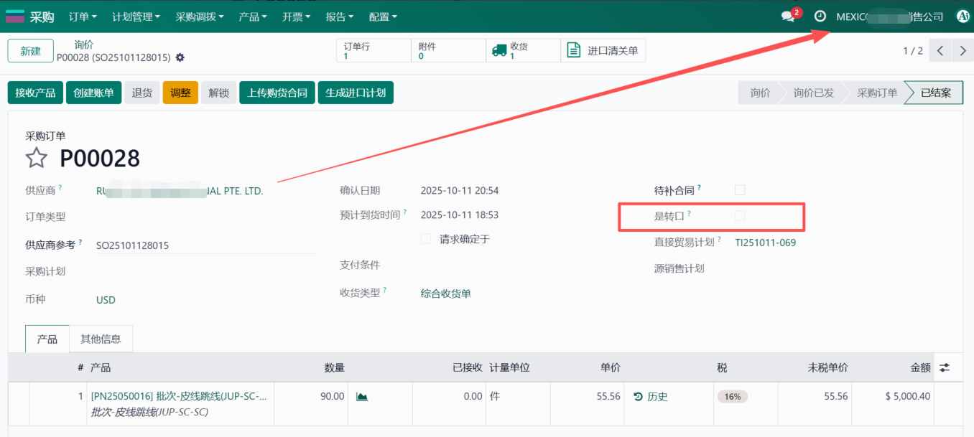Viewport: 974px width, 437px height.
Task: Open the 配置 dropdown menu
Action: (382, 16)
